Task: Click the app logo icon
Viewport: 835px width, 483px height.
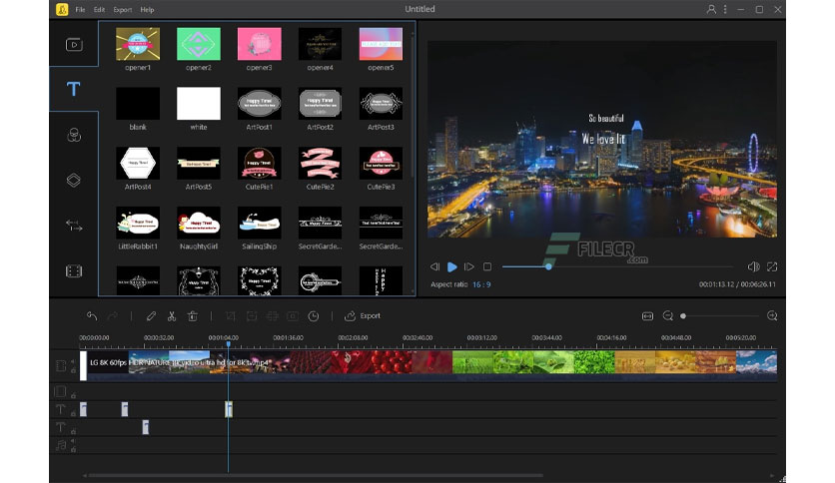Action: pos(62,9)
